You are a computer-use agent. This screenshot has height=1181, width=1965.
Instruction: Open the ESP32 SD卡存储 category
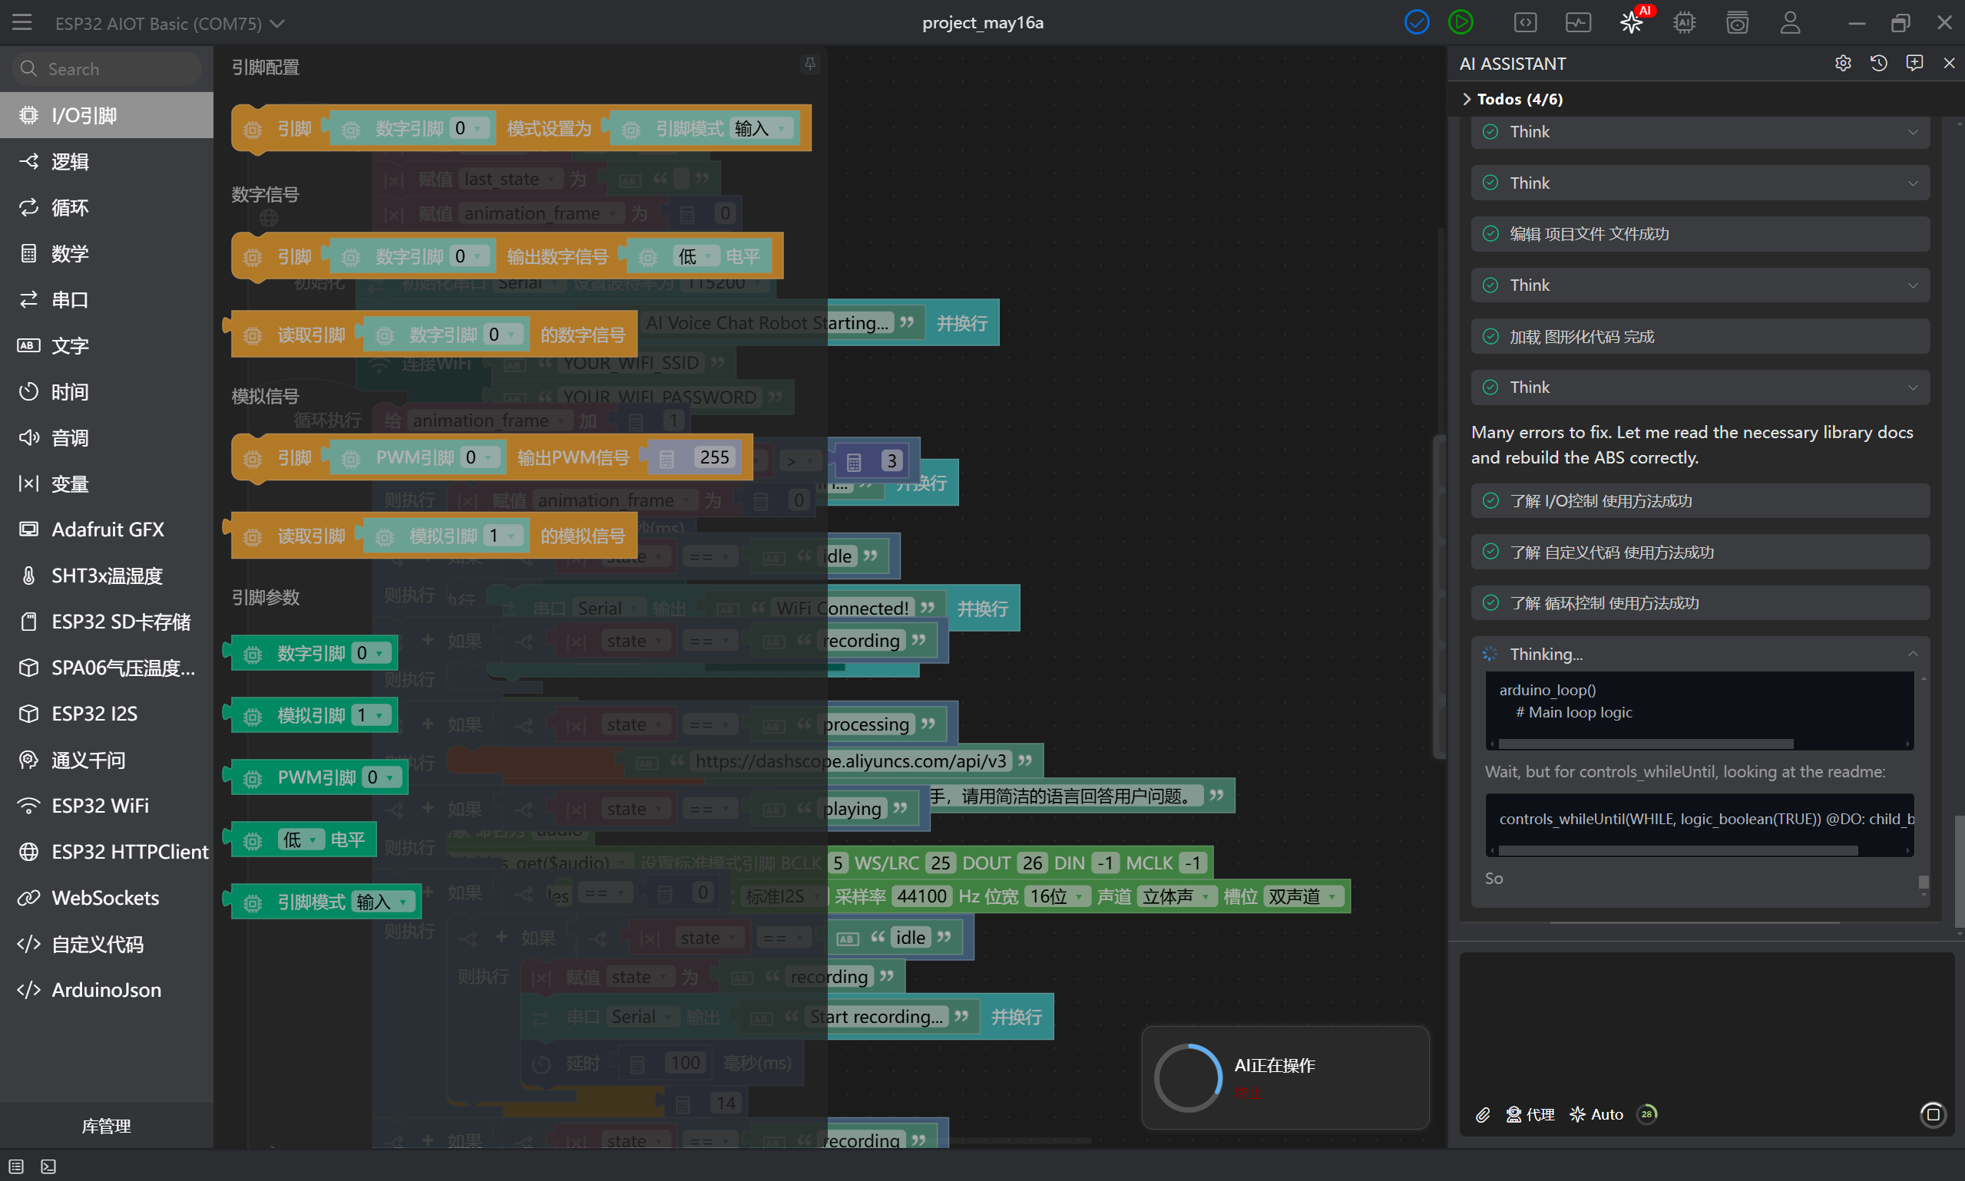(x=107, y=622)
